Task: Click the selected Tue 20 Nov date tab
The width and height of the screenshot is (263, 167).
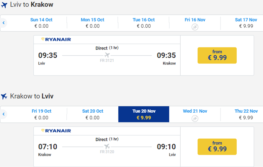Action: (144, 114)
